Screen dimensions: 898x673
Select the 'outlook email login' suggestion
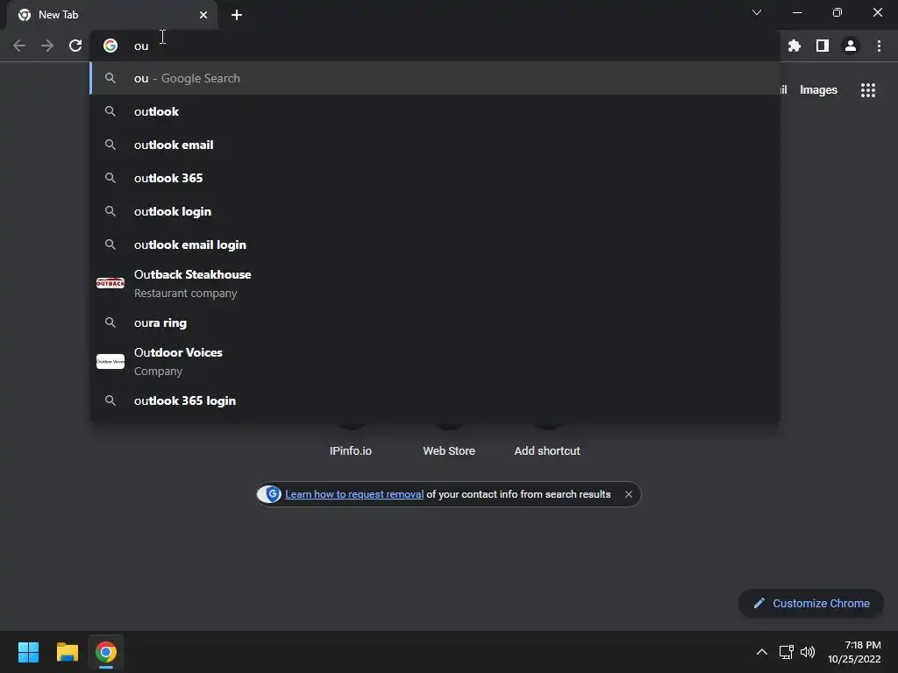coord(435,244)
